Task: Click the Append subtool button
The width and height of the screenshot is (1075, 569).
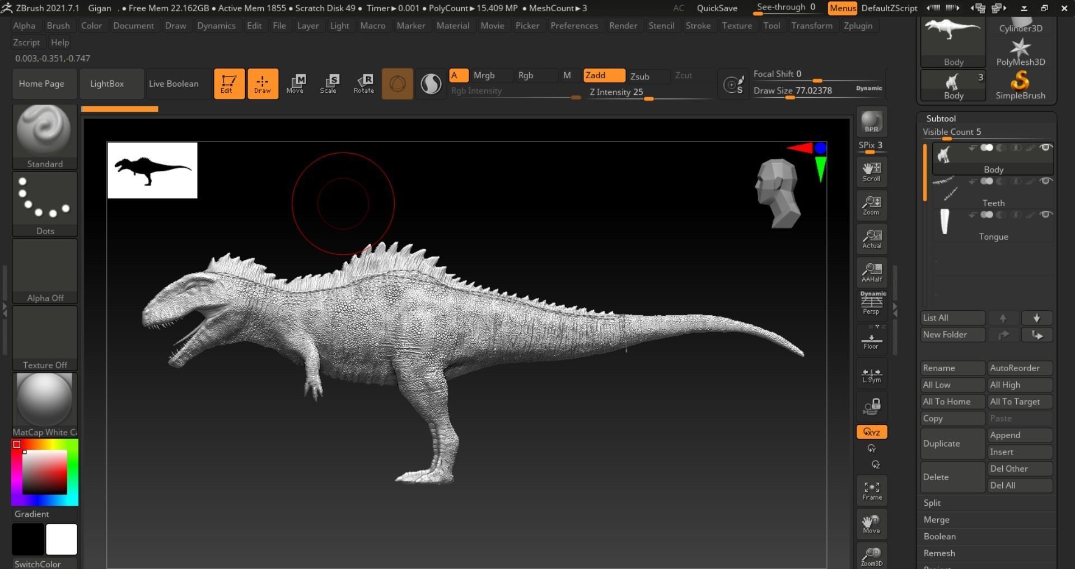Action: (1020, 435)
